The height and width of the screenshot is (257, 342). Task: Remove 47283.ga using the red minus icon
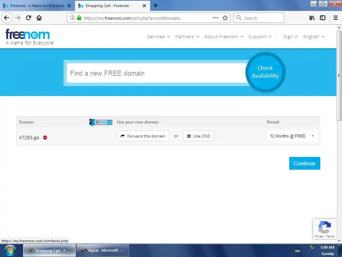(45, 138)
